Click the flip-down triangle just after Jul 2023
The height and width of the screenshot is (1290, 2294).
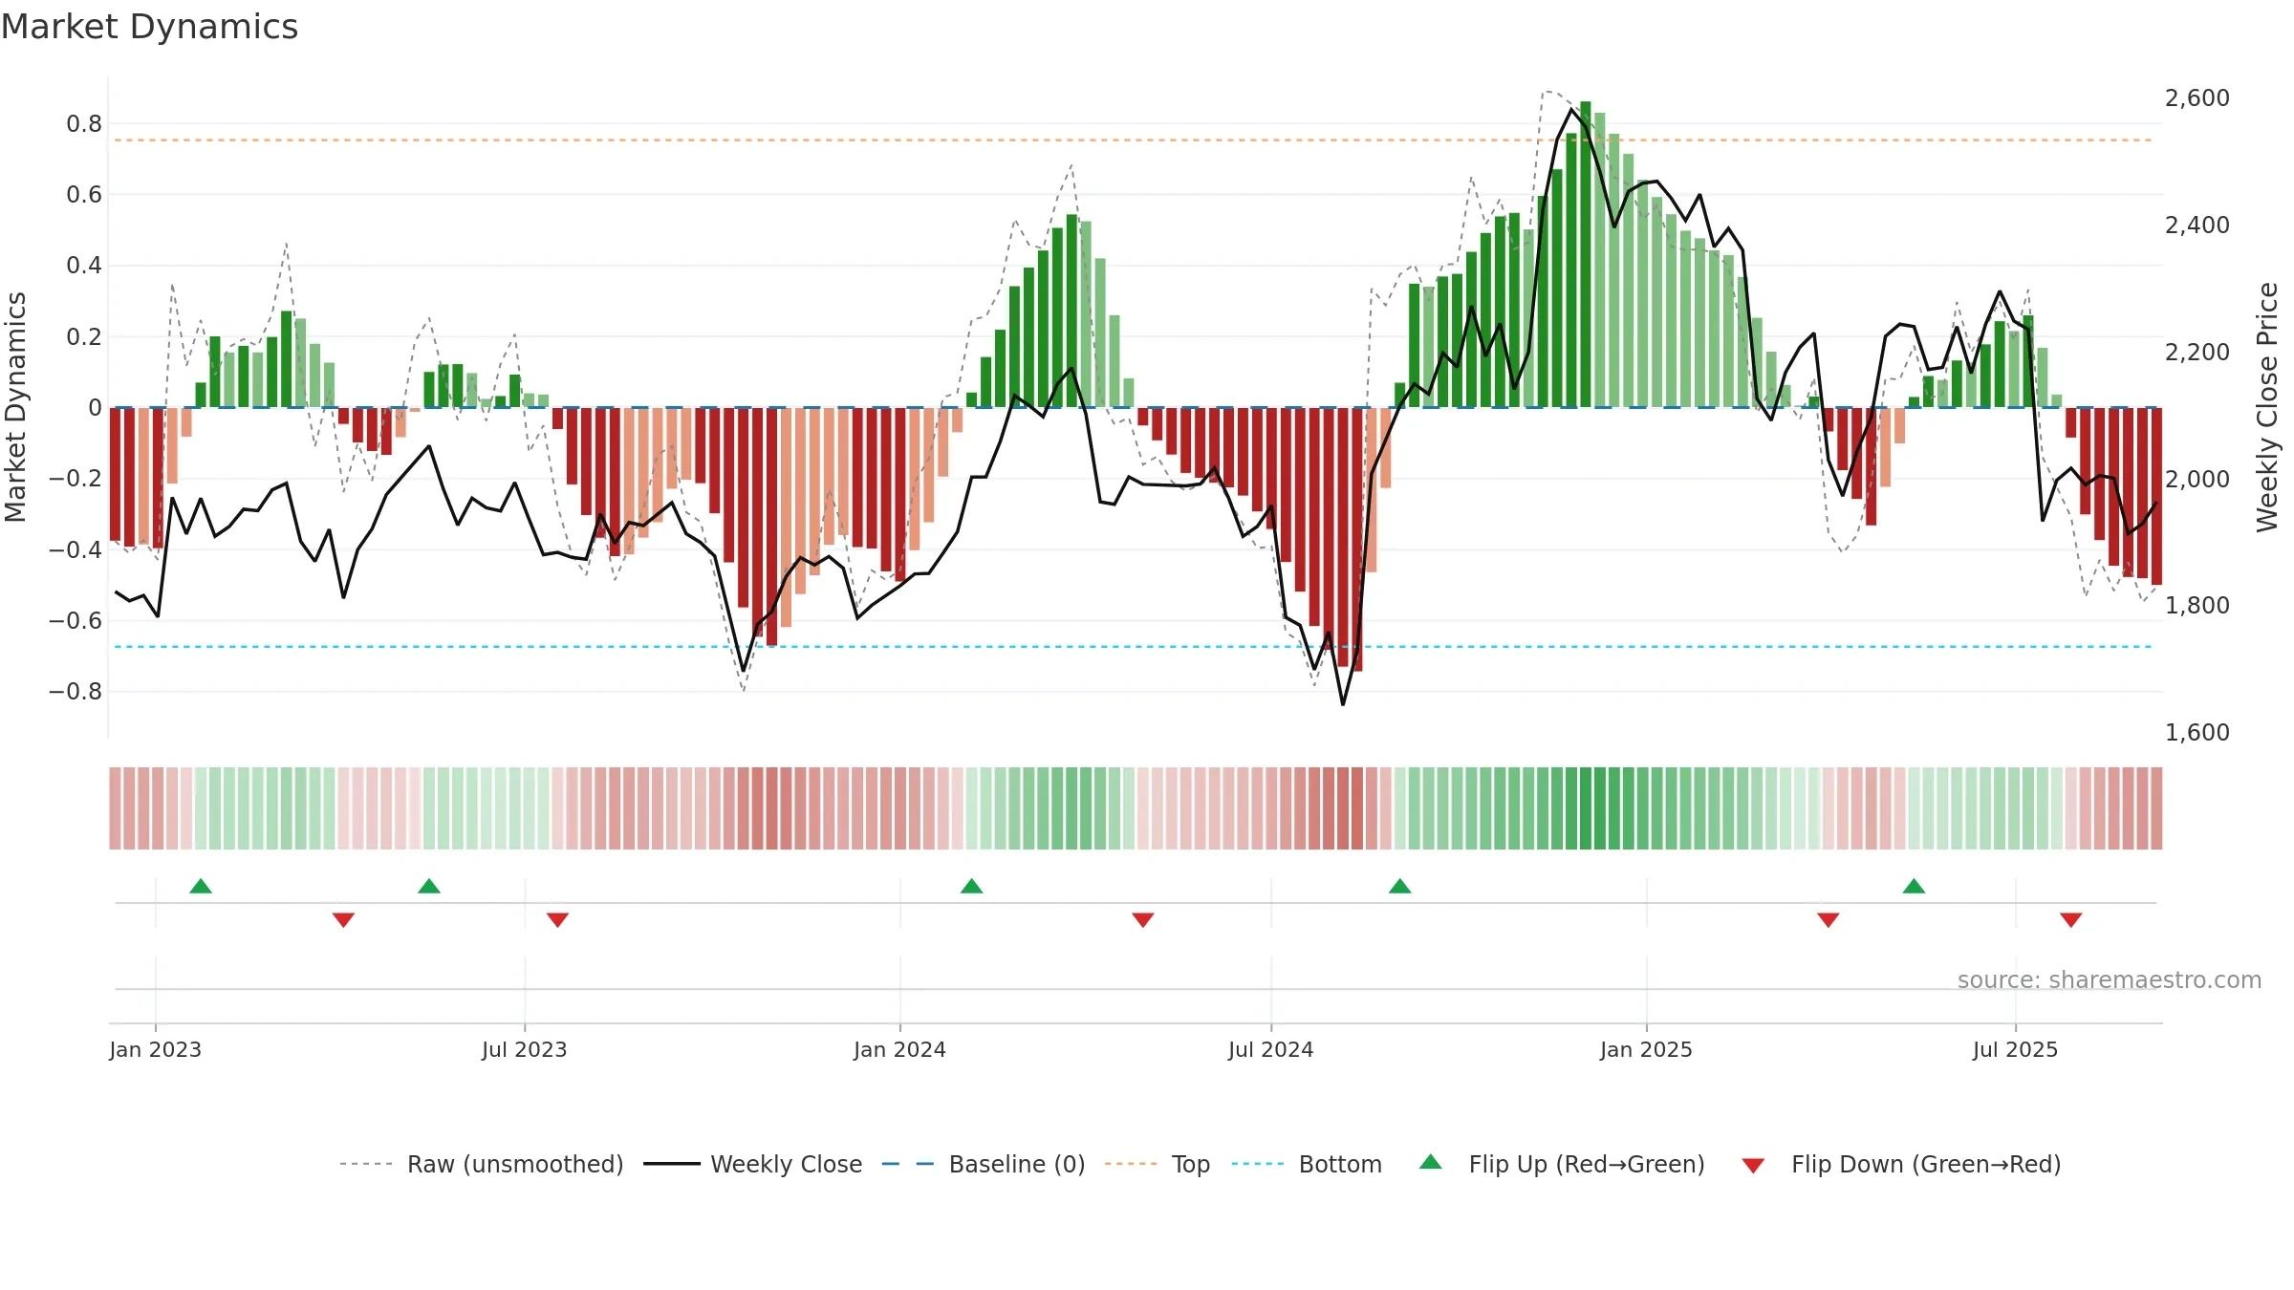[x=558, y=919]
